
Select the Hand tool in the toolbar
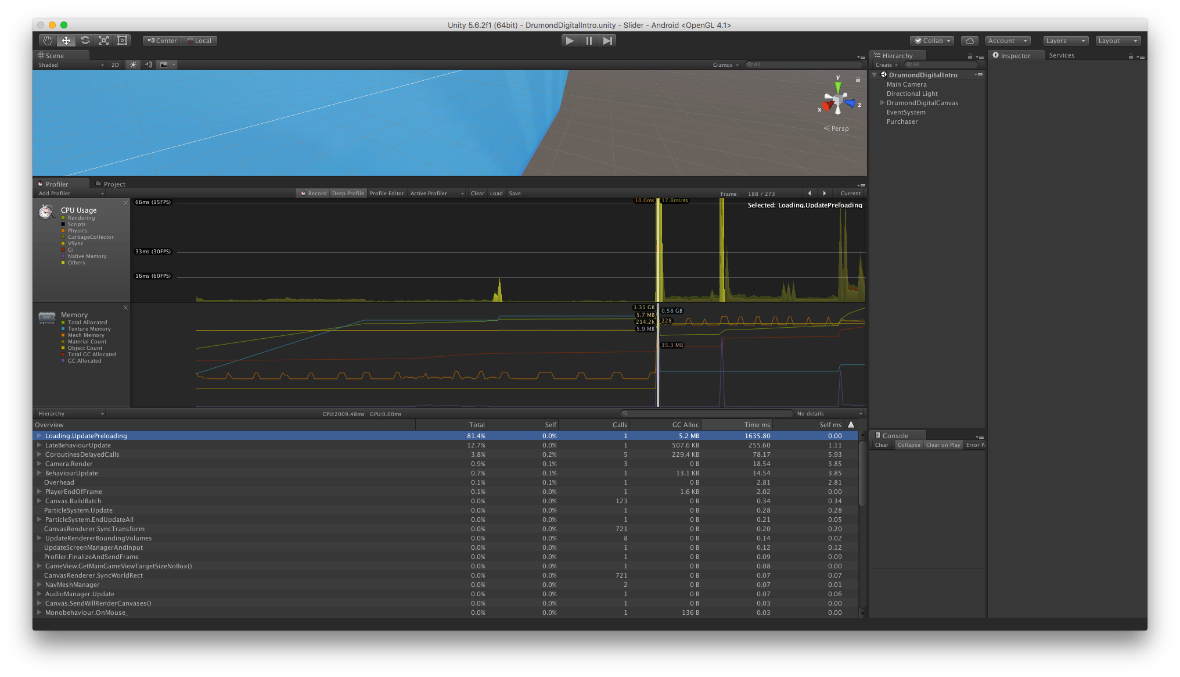48,41
